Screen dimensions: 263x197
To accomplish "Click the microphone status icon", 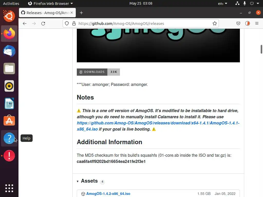I will point(245,3).
